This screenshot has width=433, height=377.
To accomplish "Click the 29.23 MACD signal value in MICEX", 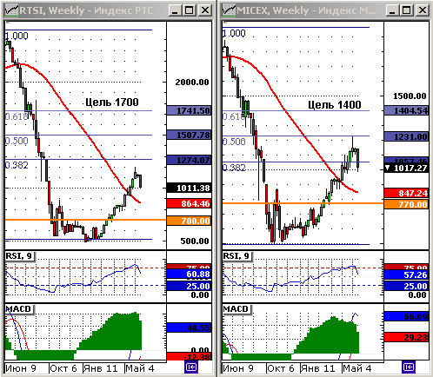I will (407, 337).
